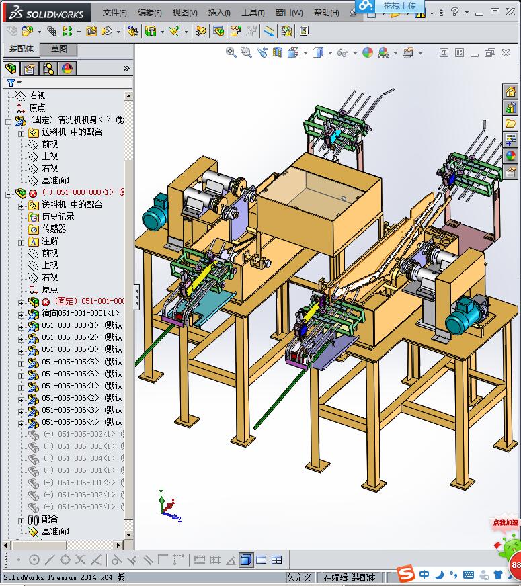This screenshot has width=521, height=586.
Task: Click the Mate paperclip icon
Action: click(x=52, y=31)
